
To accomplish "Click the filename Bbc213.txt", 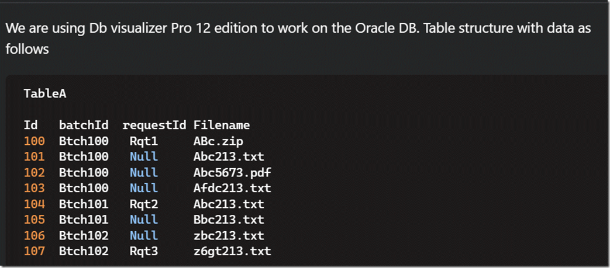I will click(x=229, y=220).
